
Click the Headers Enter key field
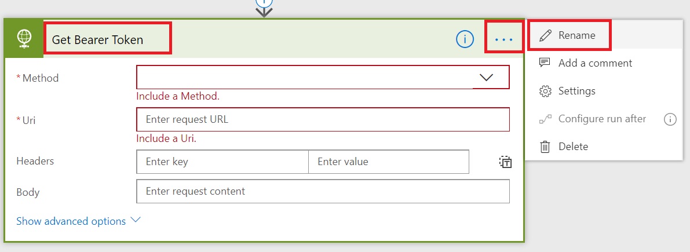(x=222, y=162)
